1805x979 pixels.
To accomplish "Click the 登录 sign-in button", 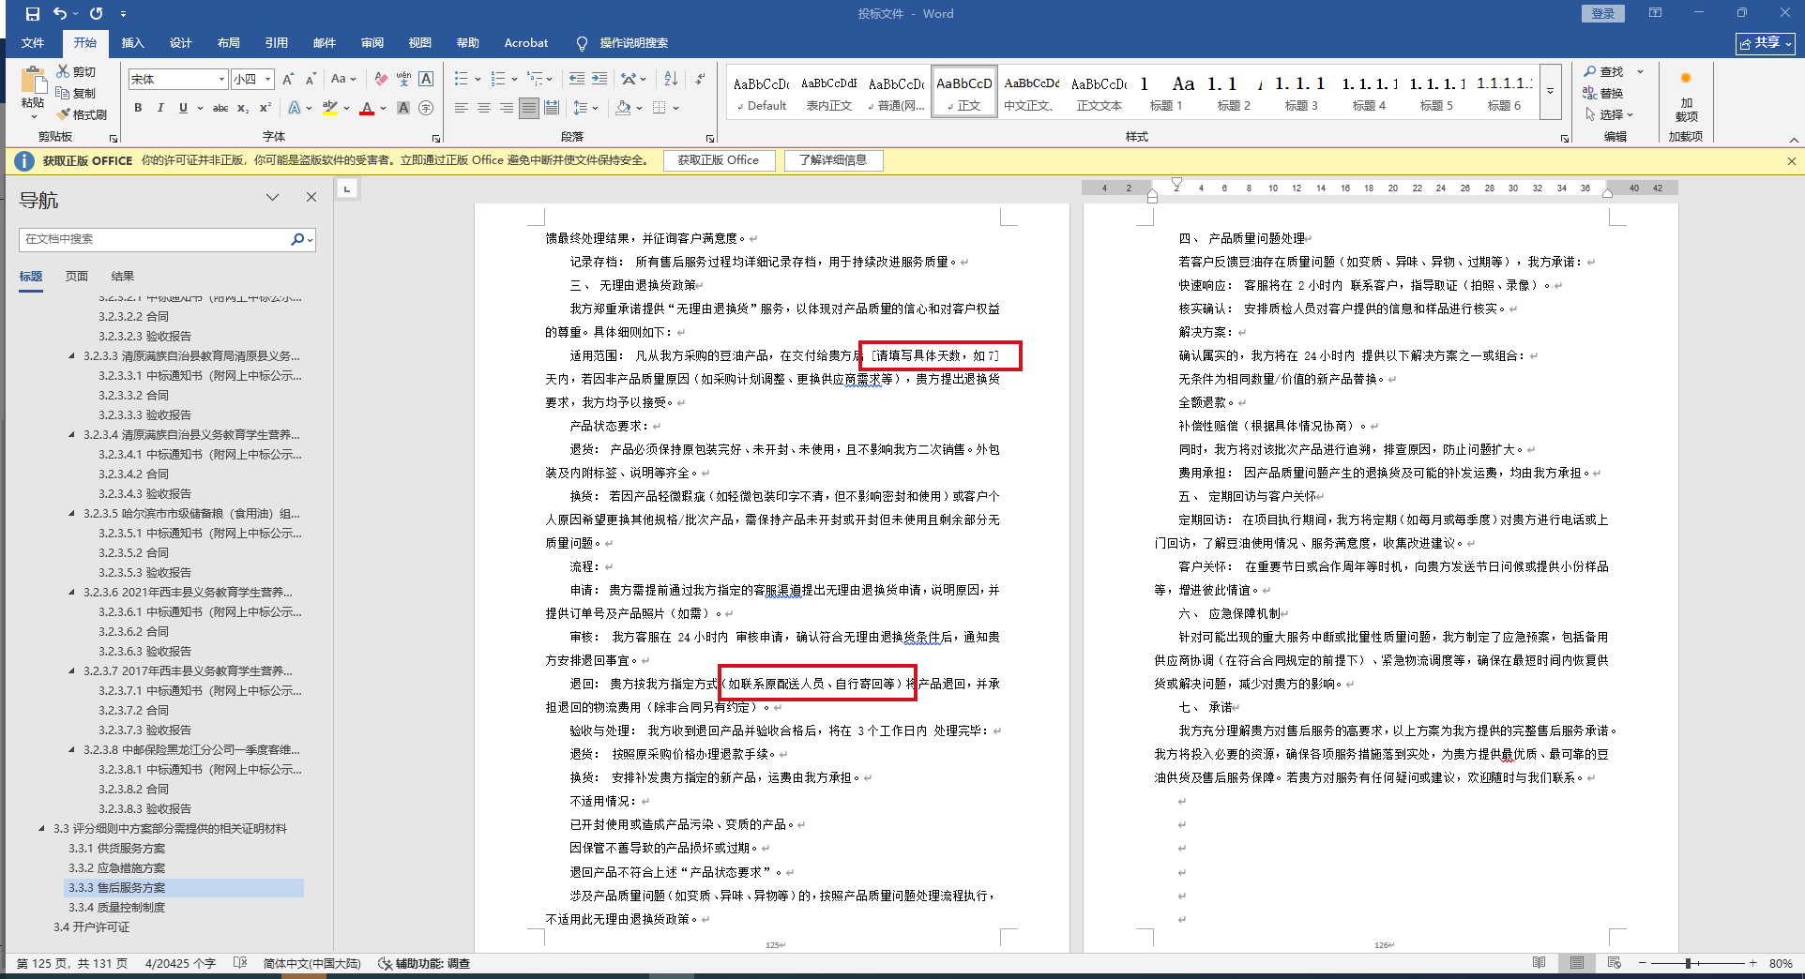I will [1603, 13].
